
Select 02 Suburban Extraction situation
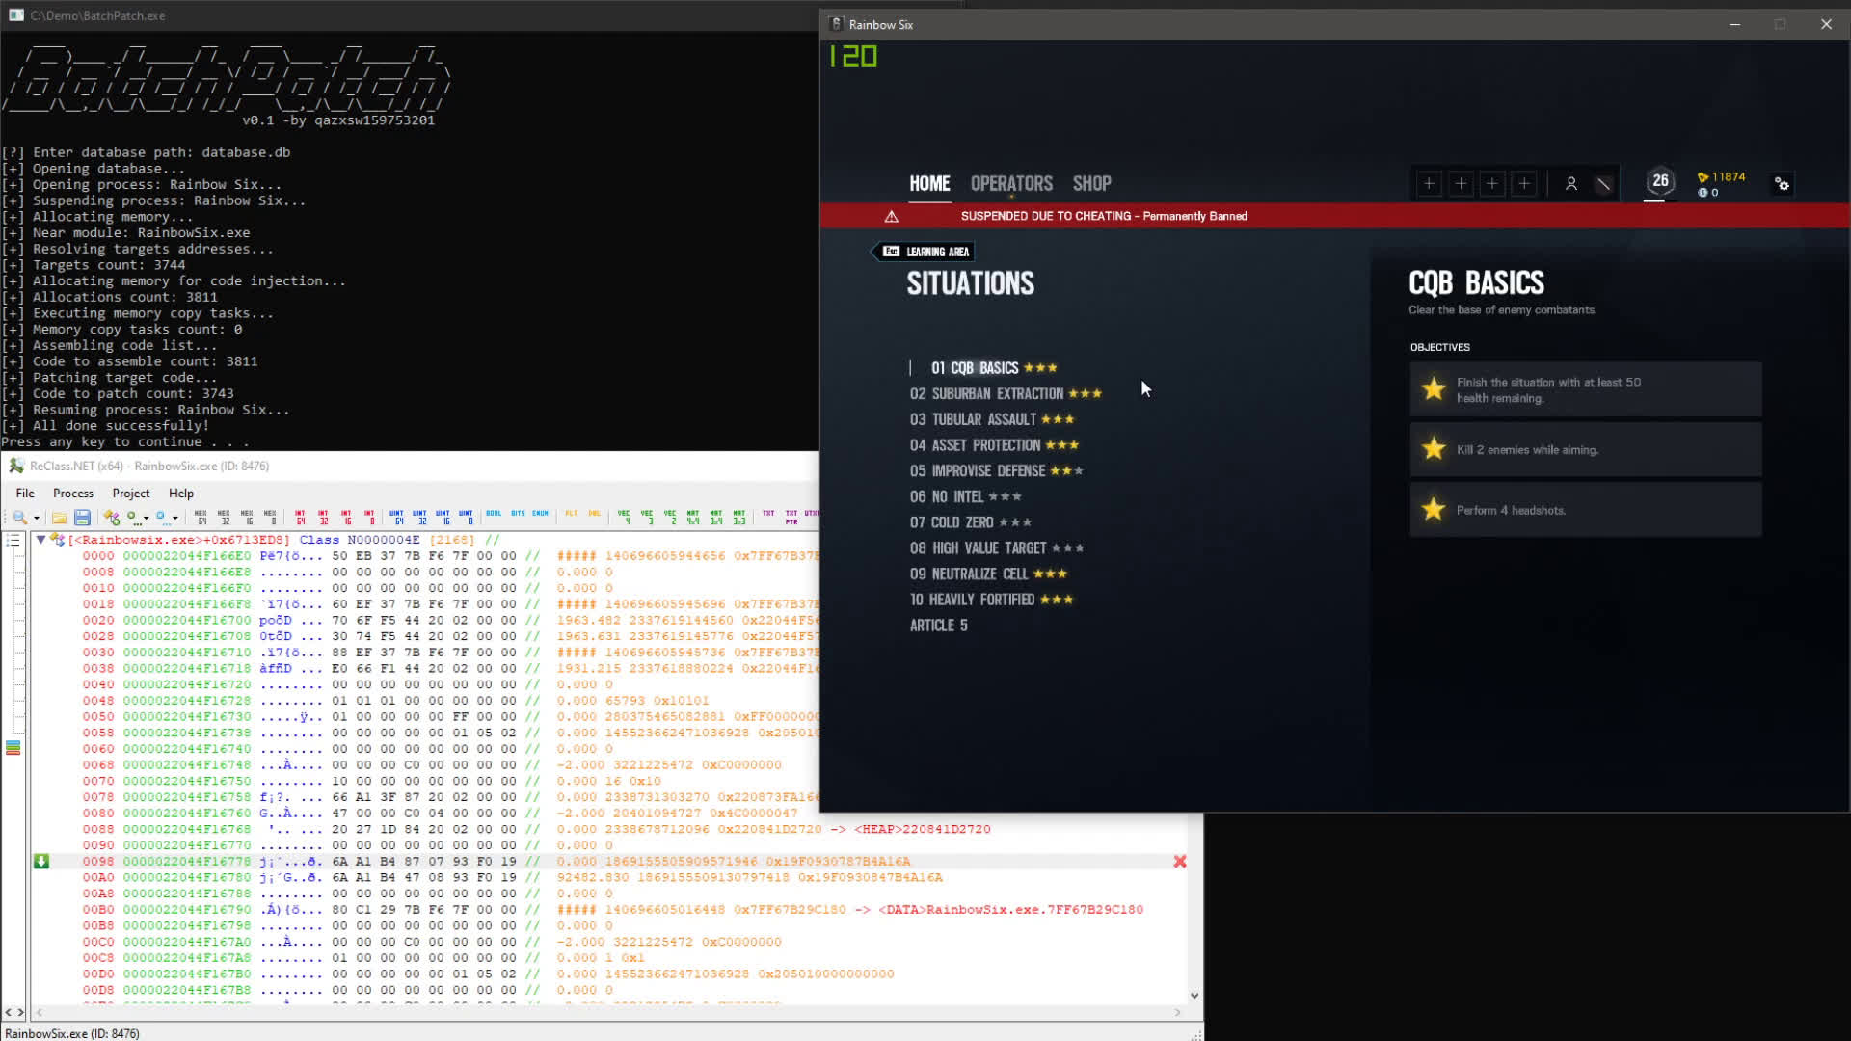coord(986,394)
